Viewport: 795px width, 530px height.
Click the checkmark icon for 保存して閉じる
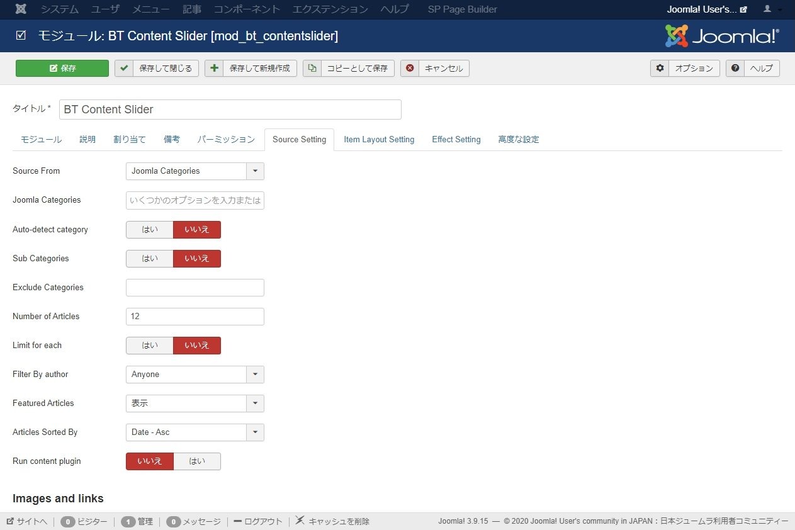[124, 68]
